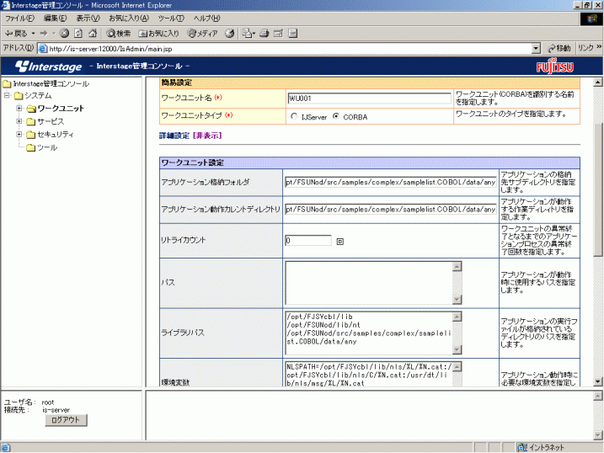Click the History icon in toolbar
The image size is (604, 453).
click(x=230, y=34)
